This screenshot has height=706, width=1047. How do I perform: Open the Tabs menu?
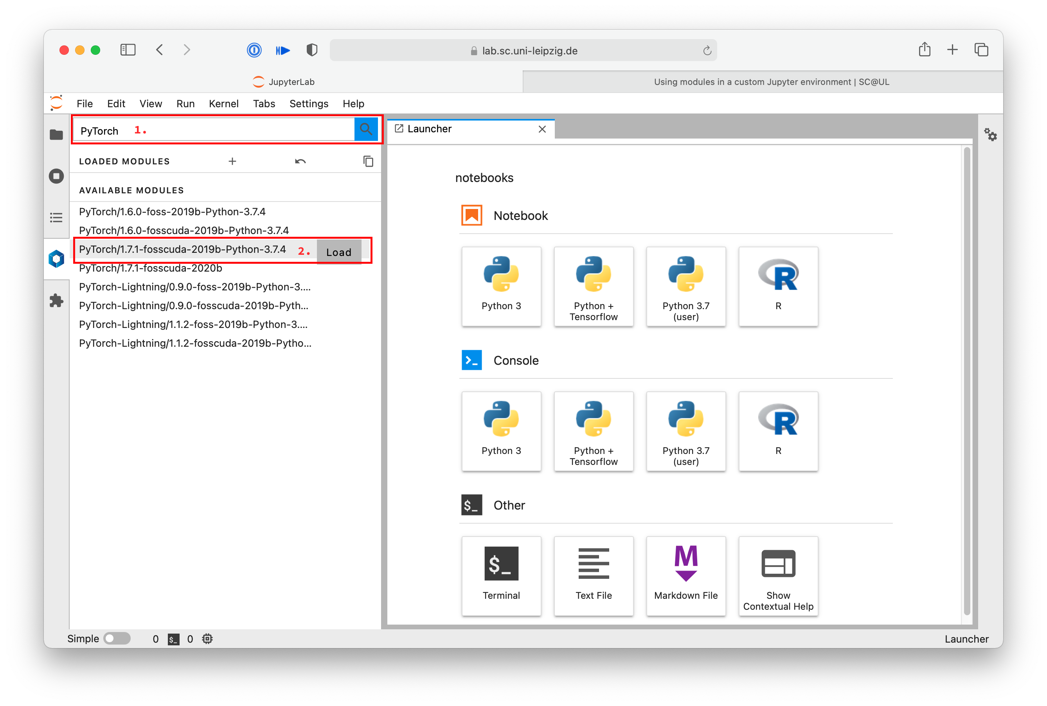point(264,104)
